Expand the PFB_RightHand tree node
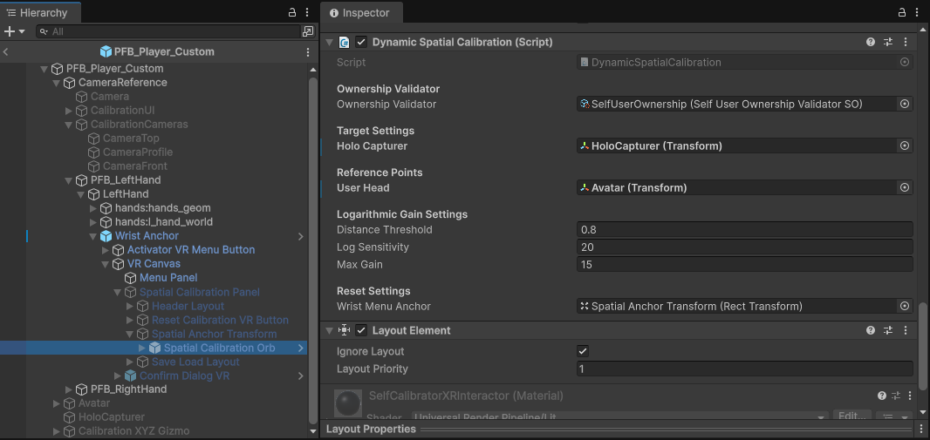 tap(69, 389)
